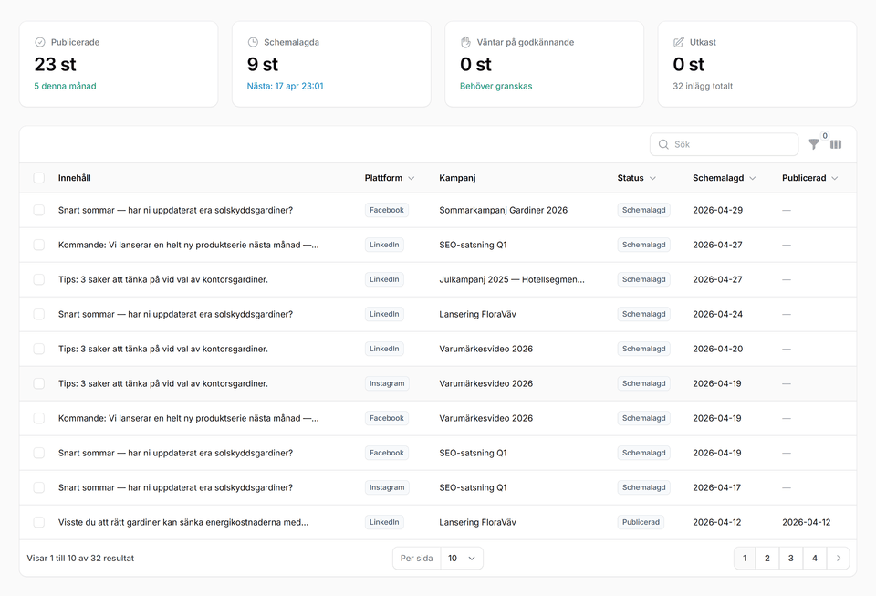Toggle the select-all checkbox in header
The image size is (876, 596).
(39, 178)
